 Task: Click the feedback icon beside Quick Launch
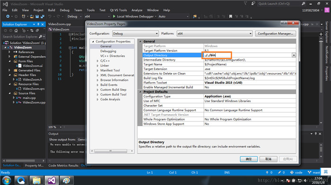[x=253, y=4]
